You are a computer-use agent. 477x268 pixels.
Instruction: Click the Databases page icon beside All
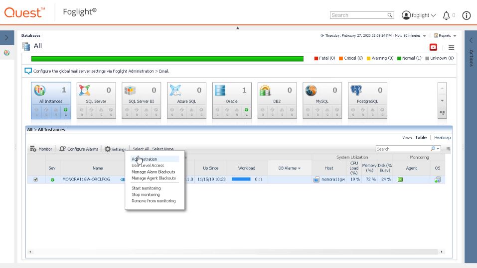click(x=26, y=46)
